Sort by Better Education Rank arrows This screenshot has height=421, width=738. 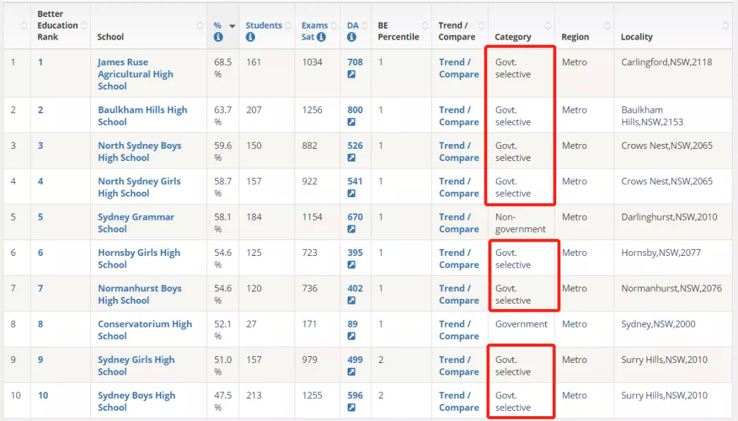(x=84, y=26)
